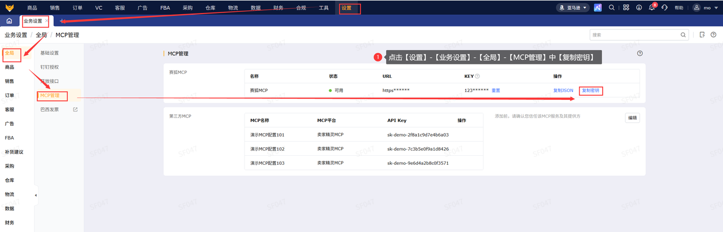
Task: Select 采购 in the left sidebar
Action: (x=10, y=166)
